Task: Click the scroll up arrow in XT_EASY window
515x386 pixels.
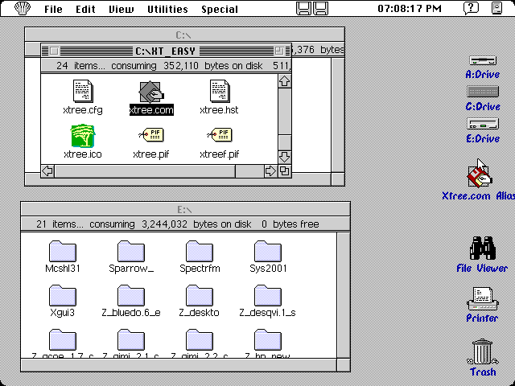Action: (284, 80)
